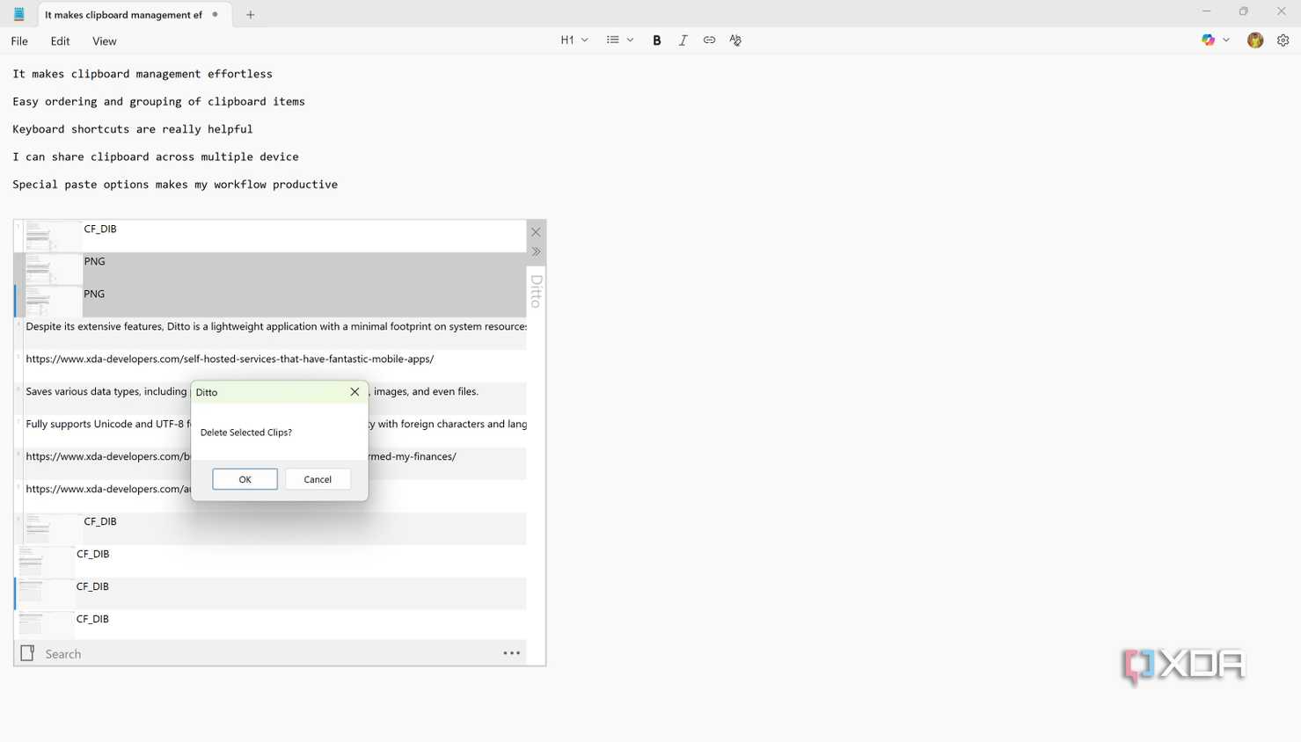Select 'Saves various data types' clip
This screenshot has width=1301, height=742.
(270, 398)
